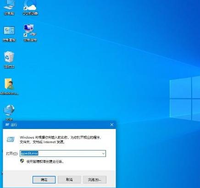Close the Run dialog window

point(112,125)
